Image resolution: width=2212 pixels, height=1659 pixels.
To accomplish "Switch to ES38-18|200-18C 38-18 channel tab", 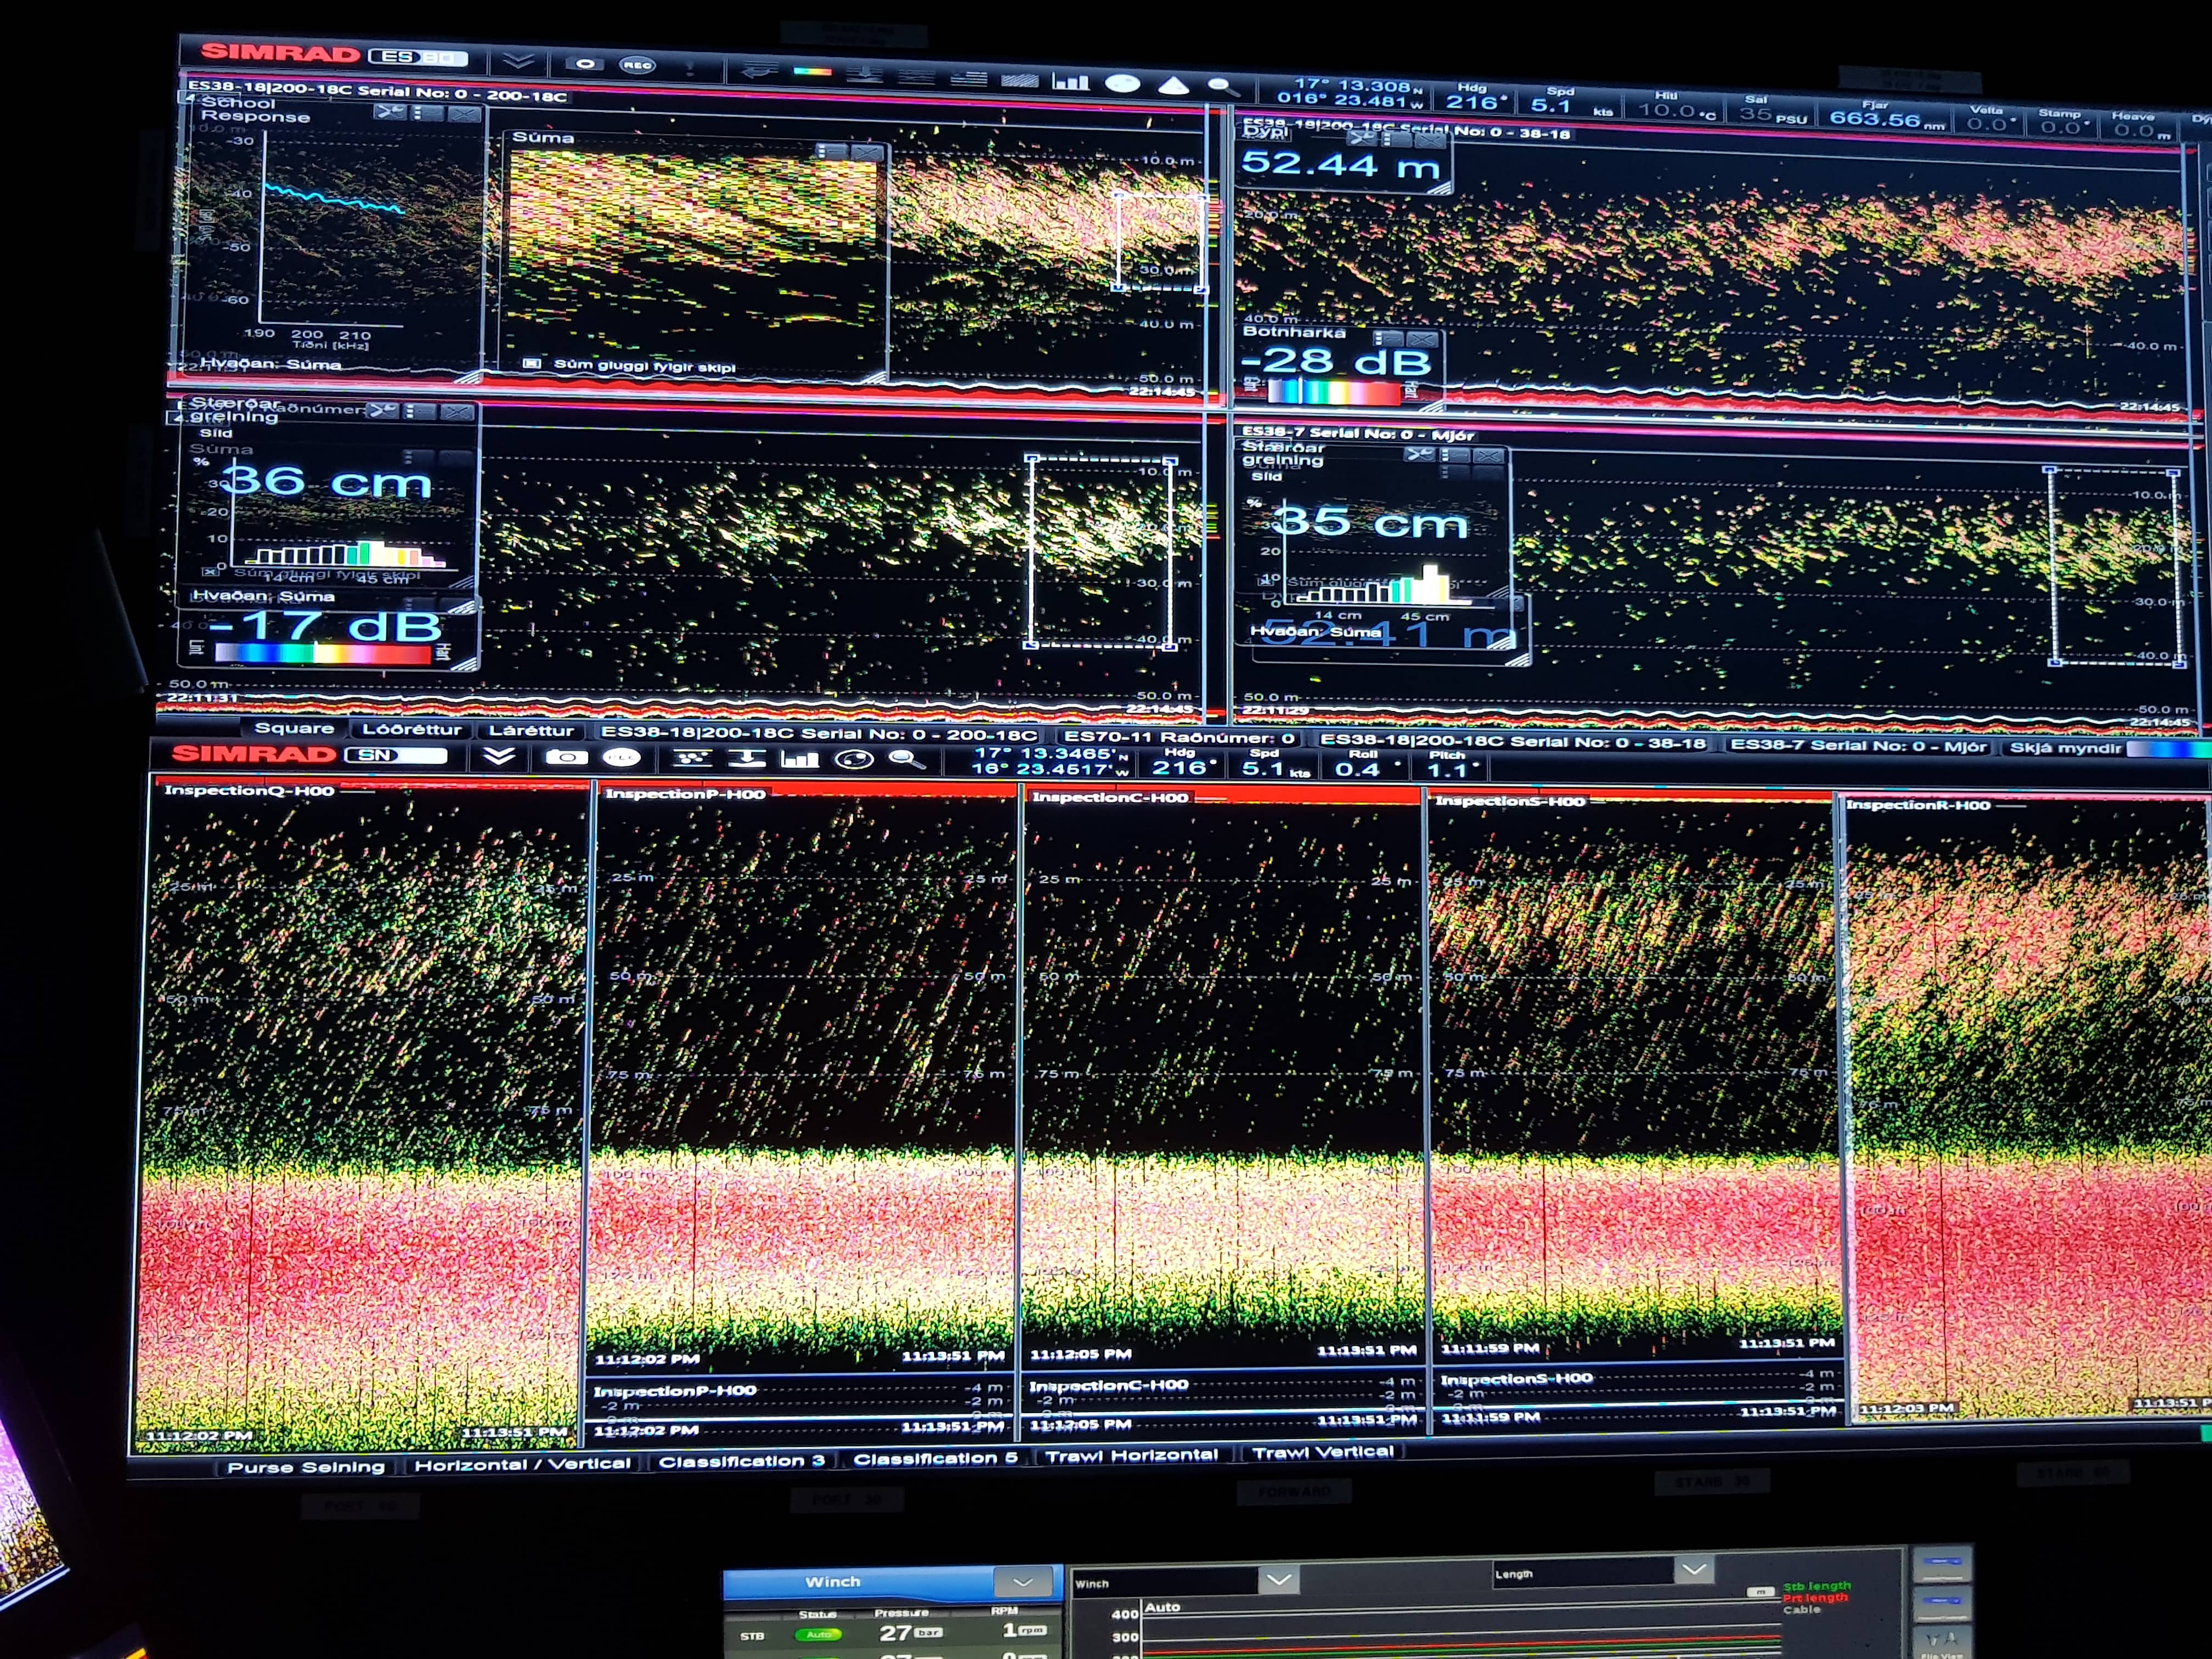I will [x=1513, y=742].
